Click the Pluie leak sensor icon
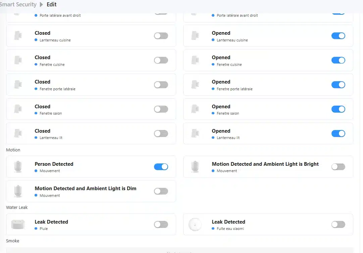The height and width of the screenshot is (253, 363). click(18, 225)
